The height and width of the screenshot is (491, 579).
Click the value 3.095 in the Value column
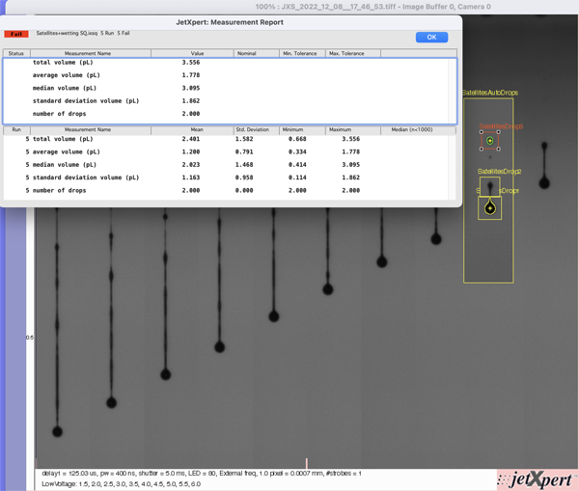click(x=190, y=88)
